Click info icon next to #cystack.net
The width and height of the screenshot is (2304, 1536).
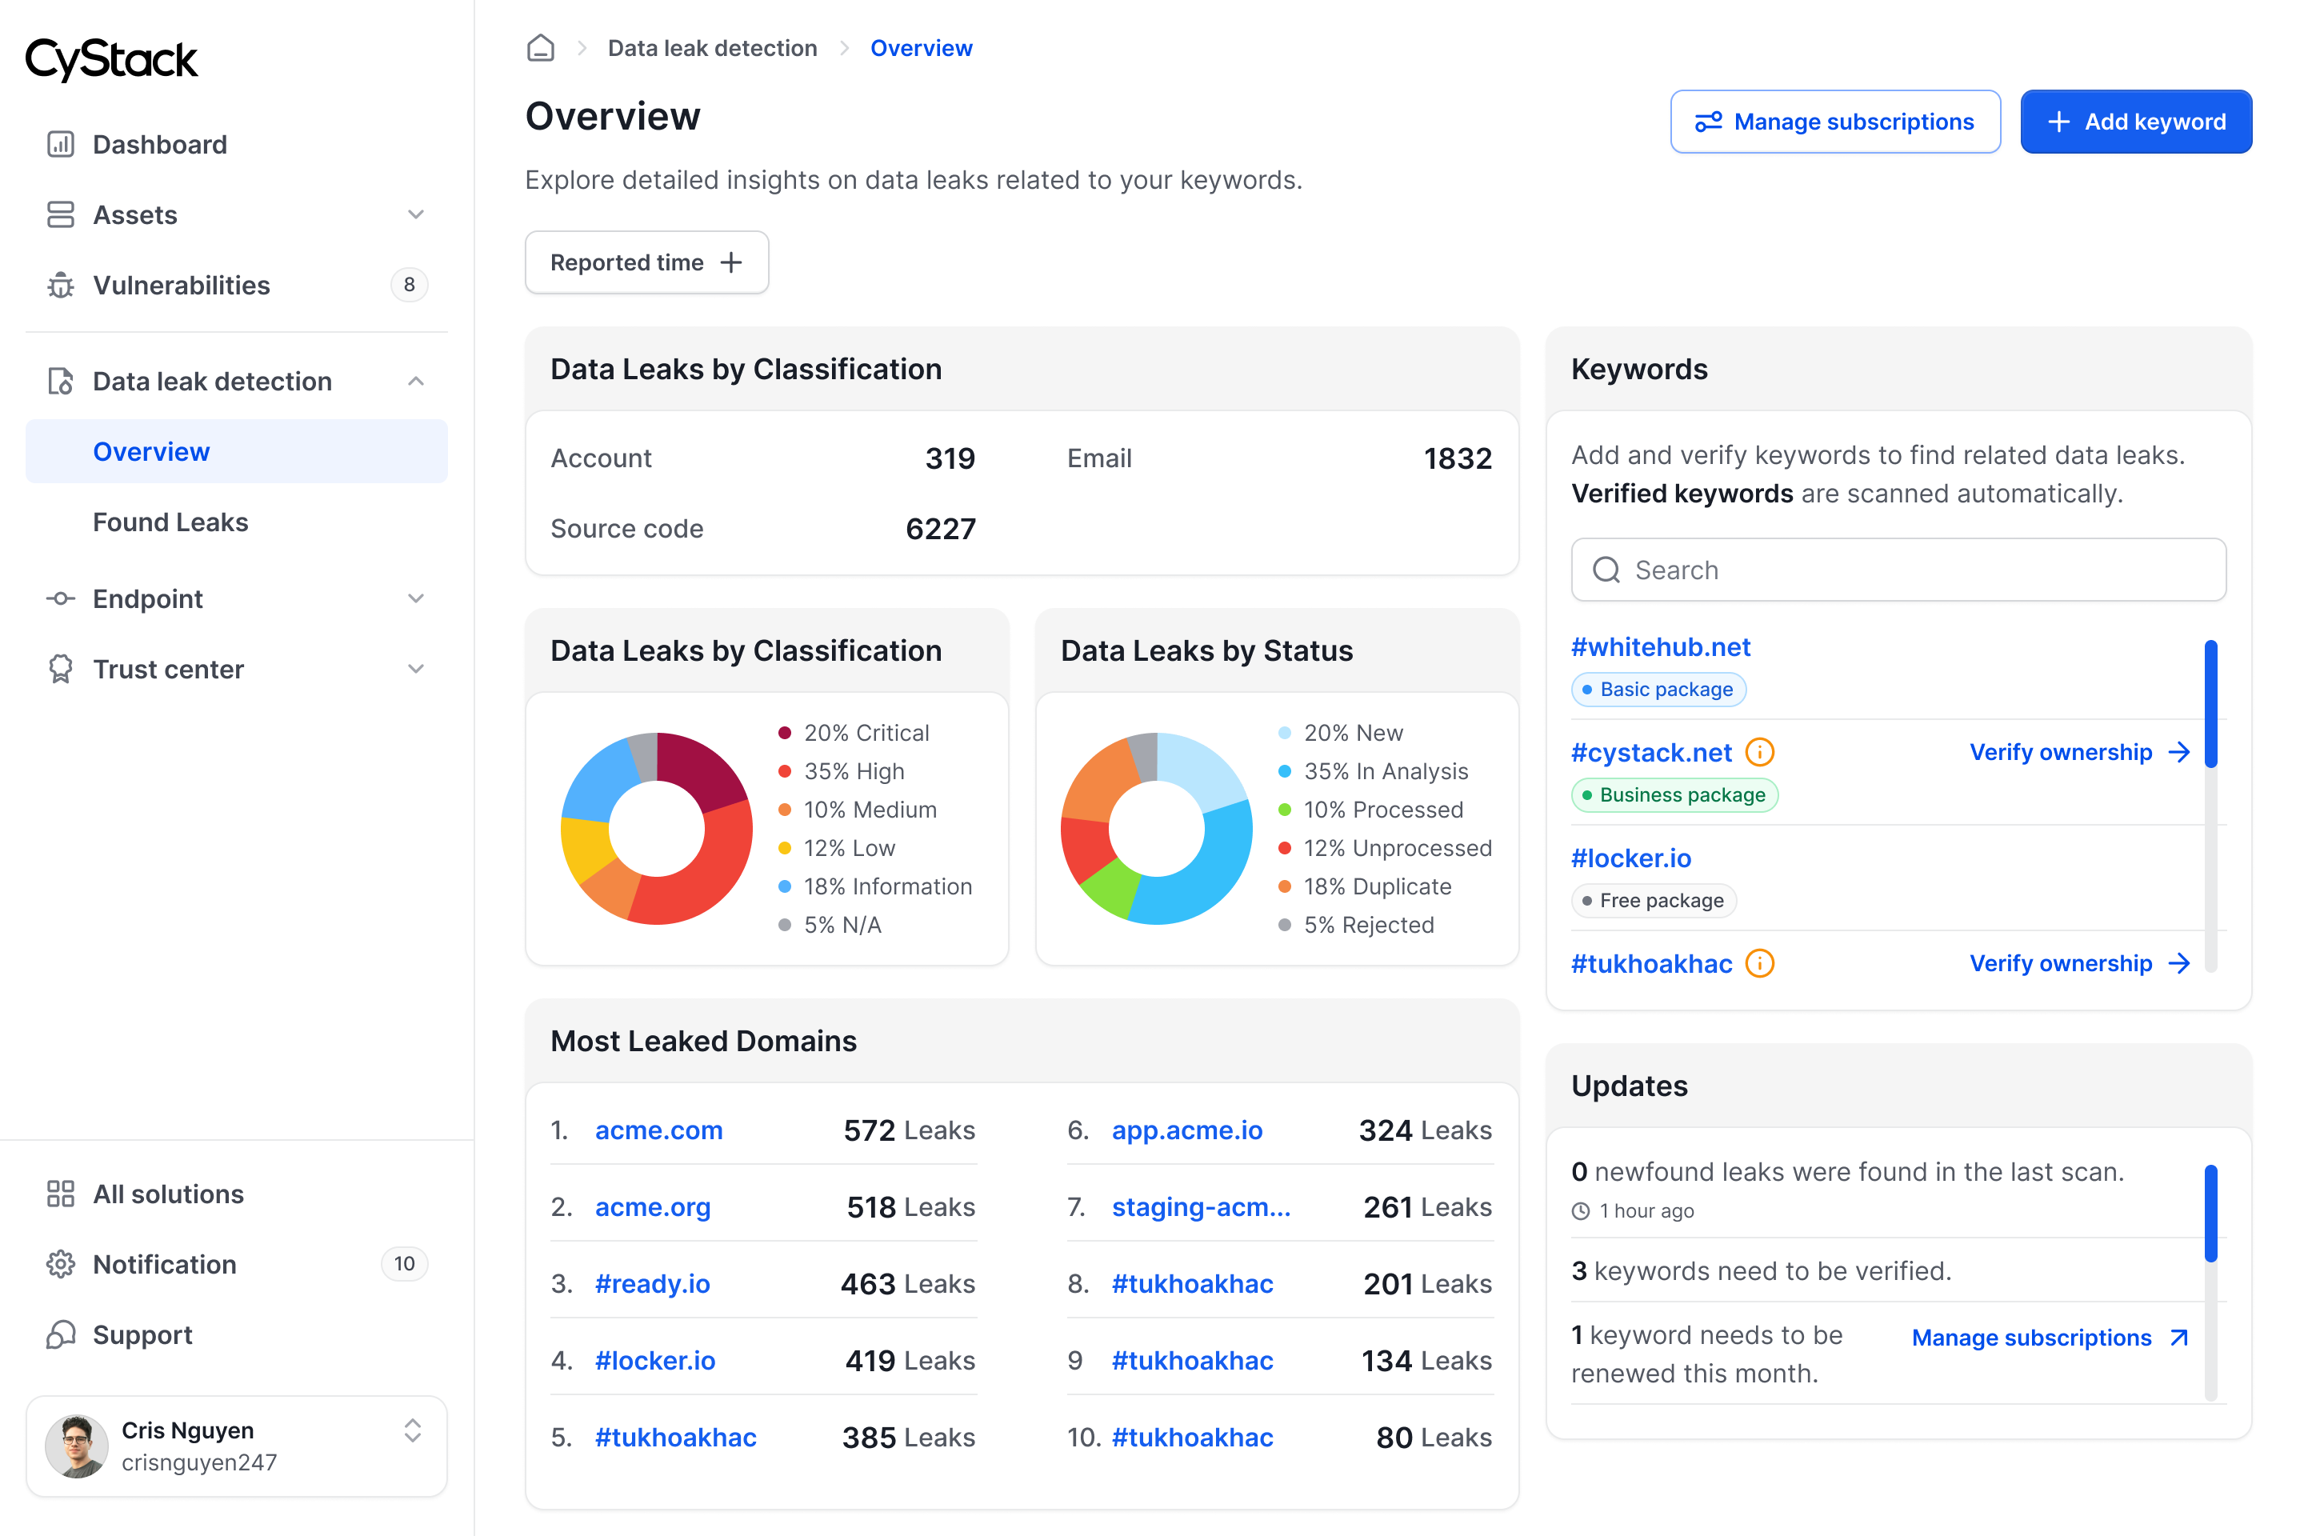(x=1760, y=752)
